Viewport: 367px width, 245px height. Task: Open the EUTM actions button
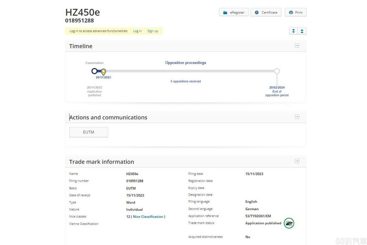[x=88, y=132]
